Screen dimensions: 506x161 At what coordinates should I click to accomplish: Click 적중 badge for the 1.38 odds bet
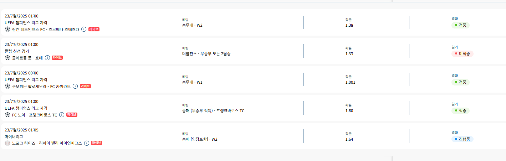[460, 25]
